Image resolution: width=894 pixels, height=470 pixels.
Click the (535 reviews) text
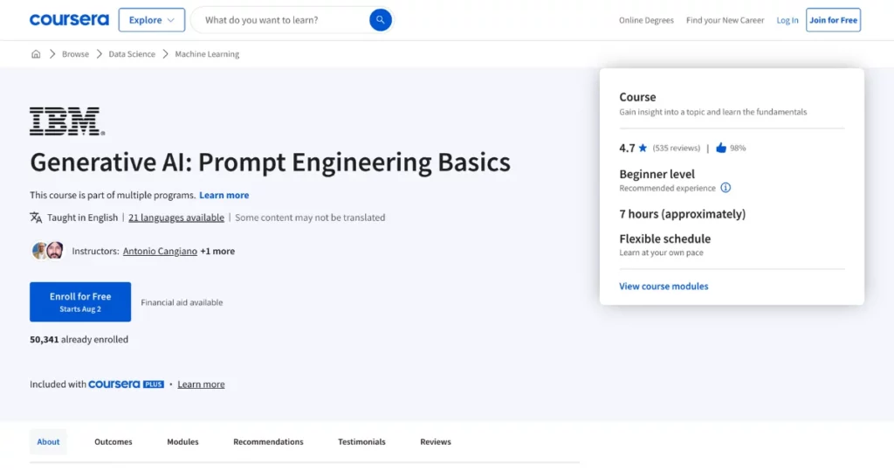pos(677,148)
